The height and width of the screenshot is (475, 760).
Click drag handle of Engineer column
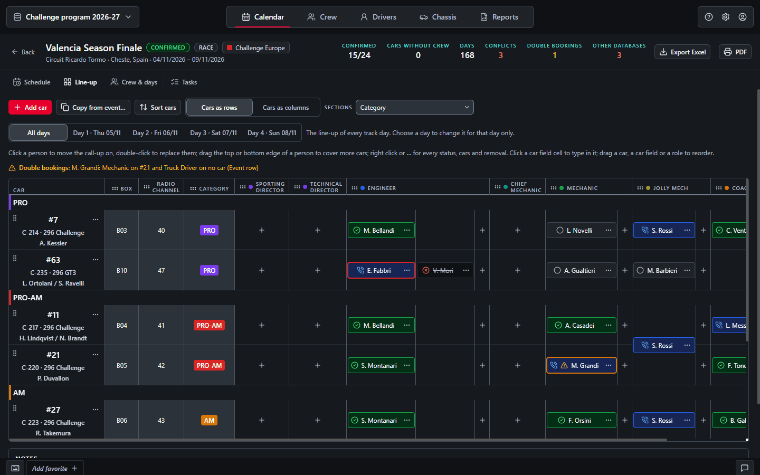tap(355, 188)
